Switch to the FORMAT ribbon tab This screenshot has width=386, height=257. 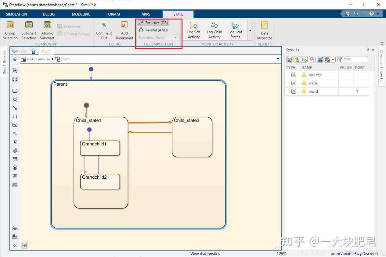pyautogui.click(x=114, y=14)
